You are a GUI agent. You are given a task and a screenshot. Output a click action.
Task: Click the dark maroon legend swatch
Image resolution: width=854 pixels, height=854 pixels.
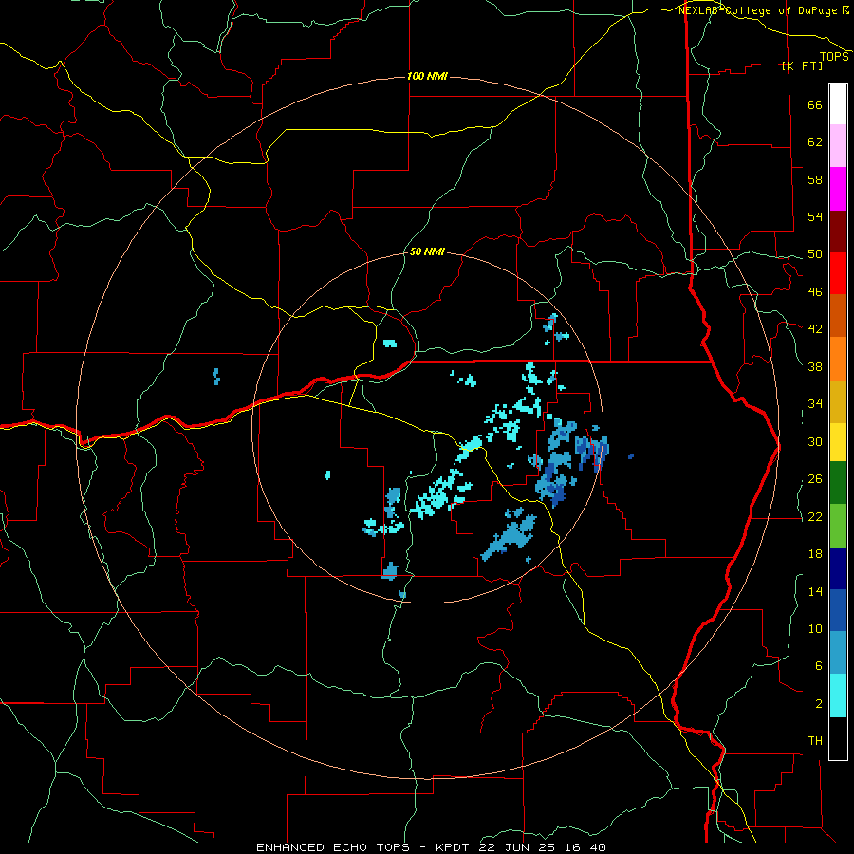coord(838,232)
